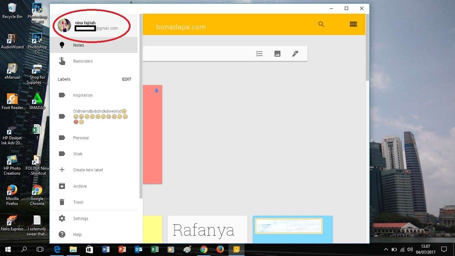455x256 pixels.
Task: Click Create new label
Action: [94, 170]
